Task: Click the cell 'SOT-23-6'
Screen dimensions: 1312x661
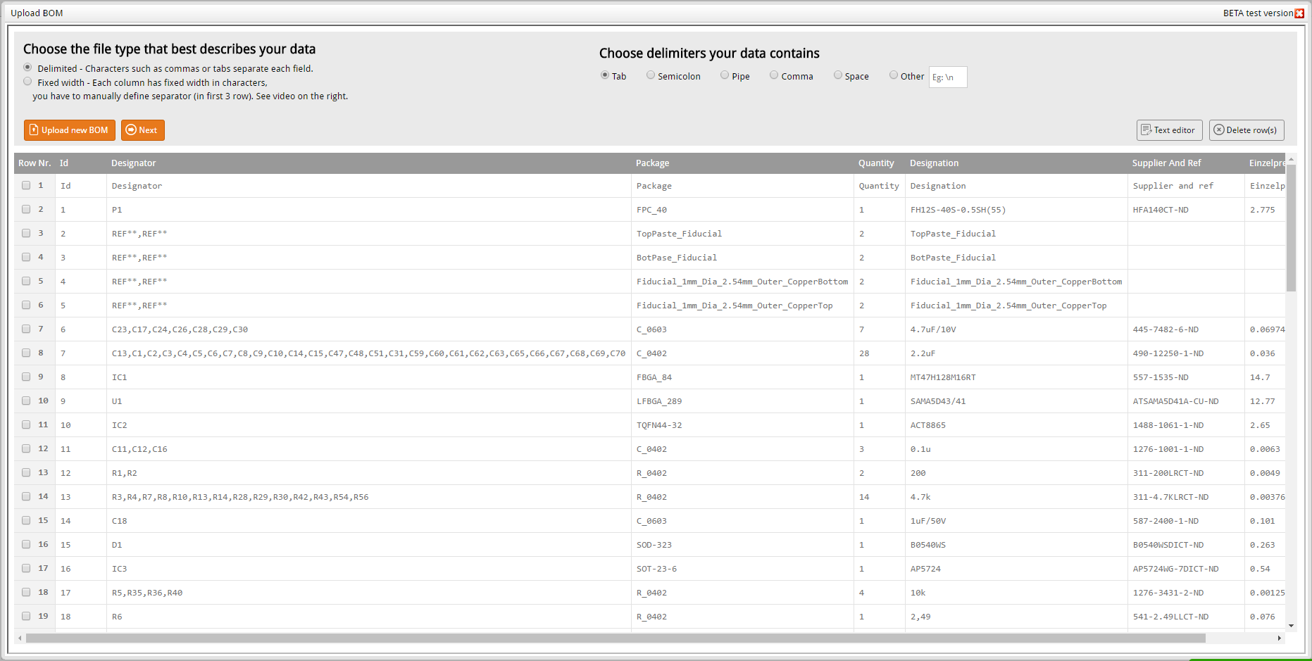Action: [x=742, y=569]
